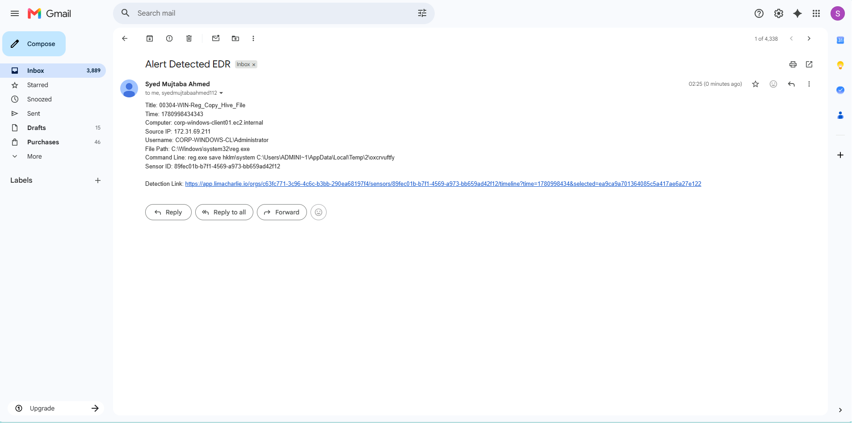Click the Compose button
Viewport: 852px width, 423px height.
pos(34,44)
